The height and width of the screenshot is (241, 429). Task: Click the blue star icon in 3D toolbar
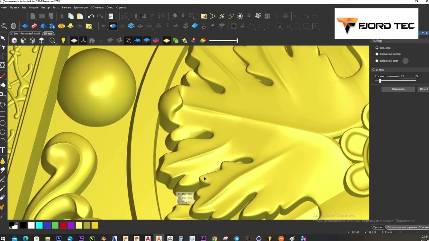pos(137,41)
